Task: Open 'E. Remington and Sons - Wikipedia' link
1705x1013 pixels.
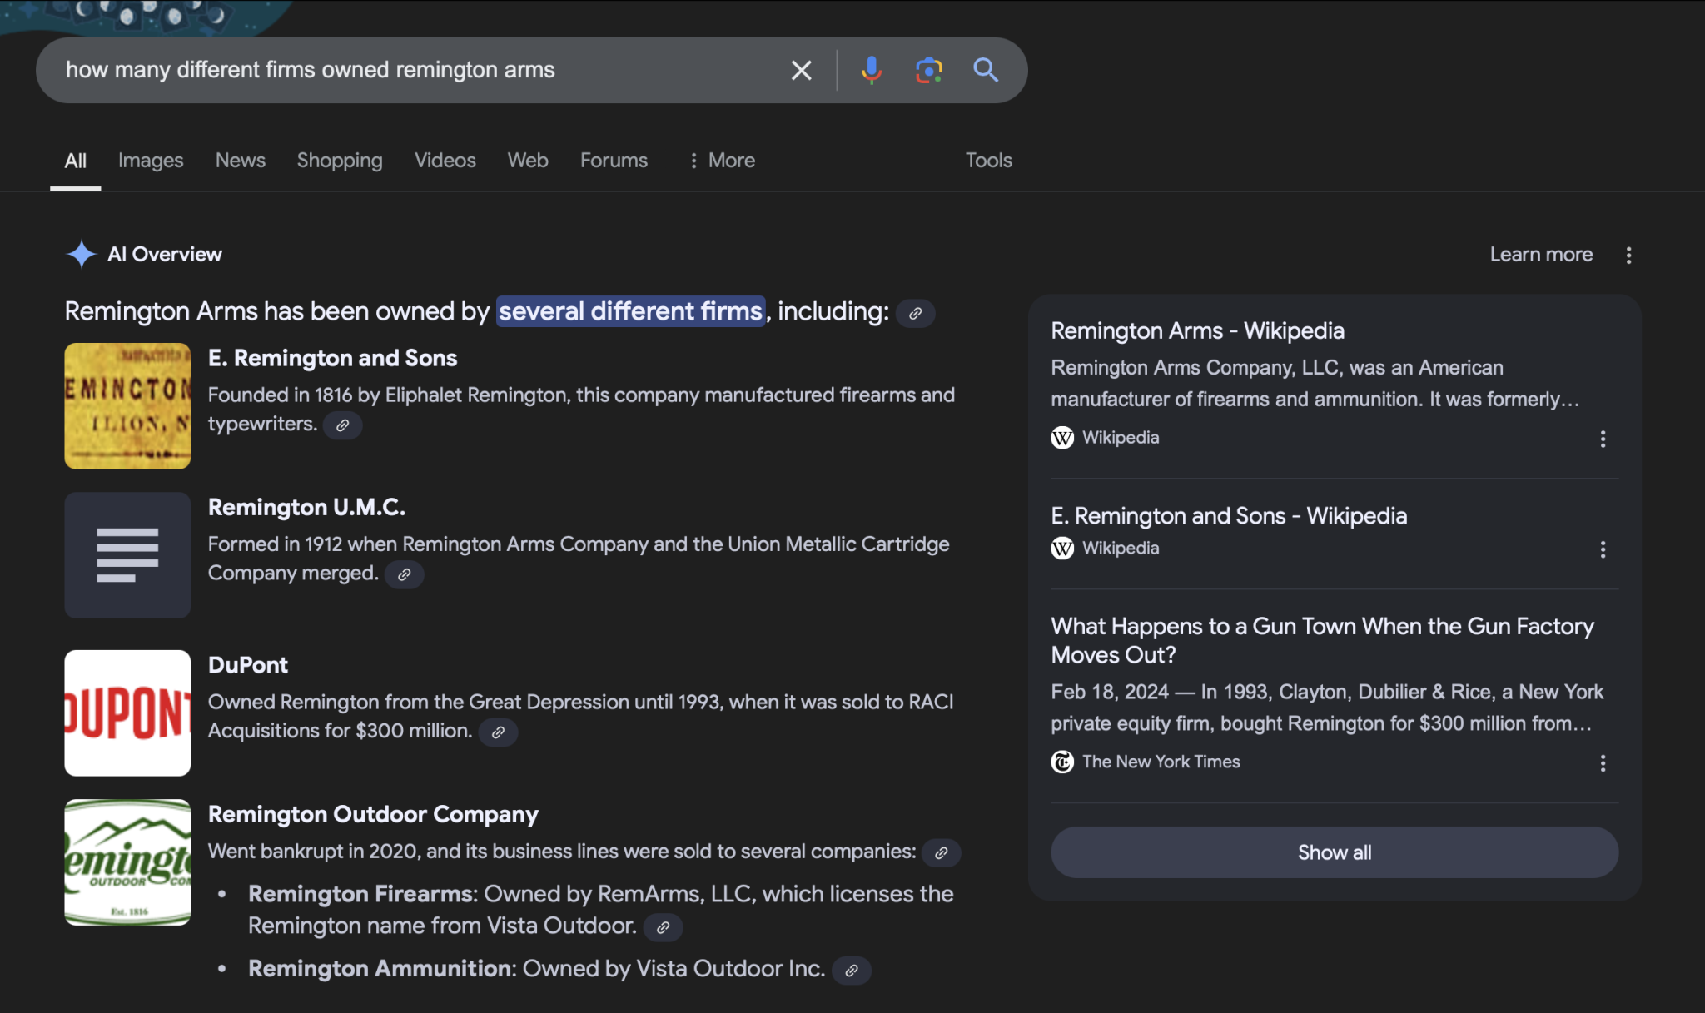Action: point(1229,516)
